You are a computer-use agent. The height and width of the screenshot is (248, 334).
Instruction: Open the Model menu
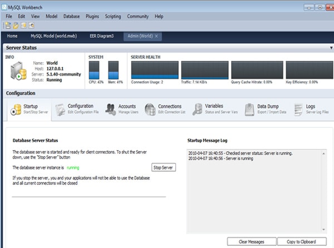(52, 16)
